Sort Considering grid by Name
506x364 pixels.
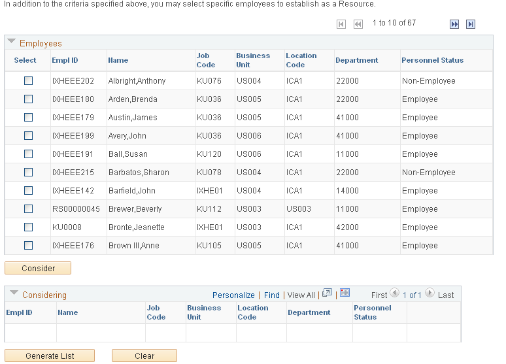tap(68, 312)
